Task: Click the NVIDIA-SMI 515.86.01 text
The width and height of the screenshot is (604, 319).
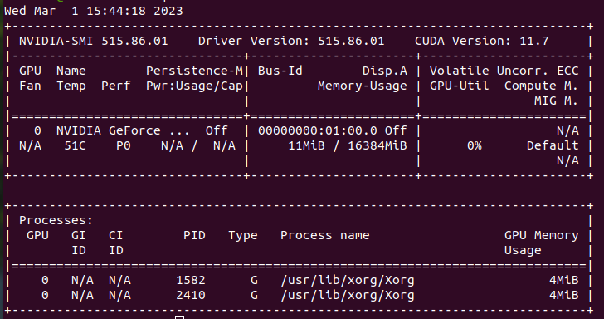Action: click(x=94, y=41)
